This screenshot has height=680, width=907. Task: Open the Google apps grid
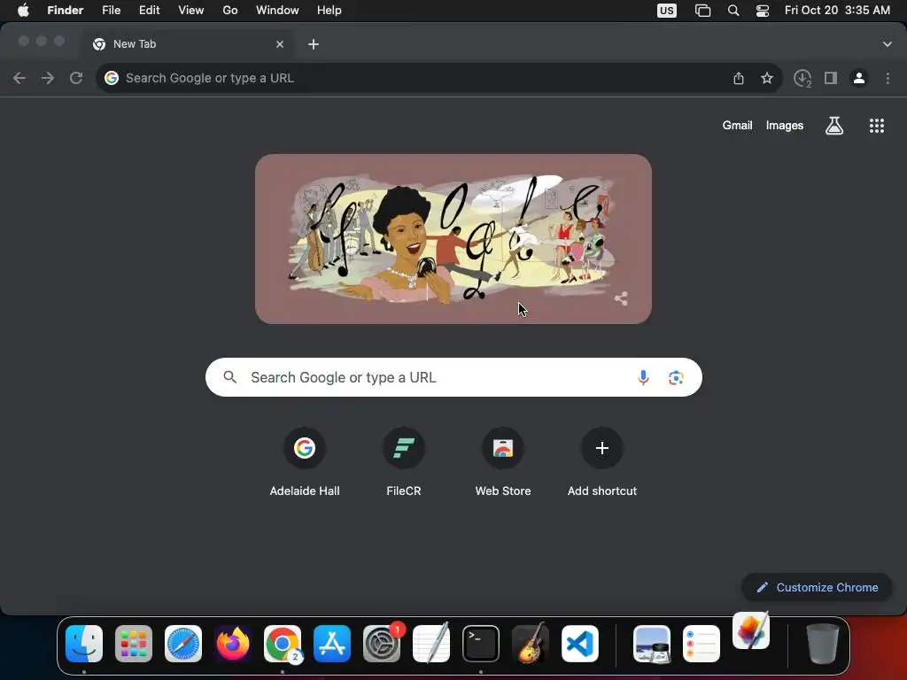pyautogui.click(x=877, y=126)
